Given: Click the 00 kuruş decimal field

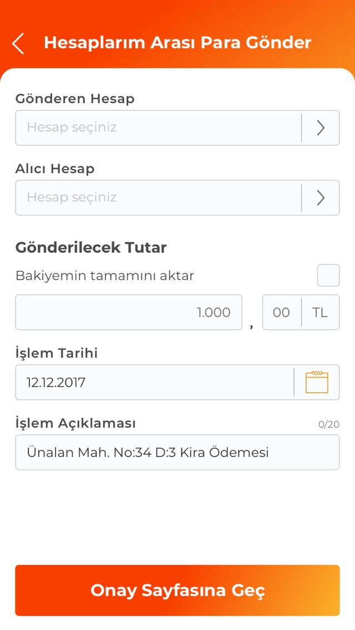Looking at the screenshot, I should click(x=281, y=312).
